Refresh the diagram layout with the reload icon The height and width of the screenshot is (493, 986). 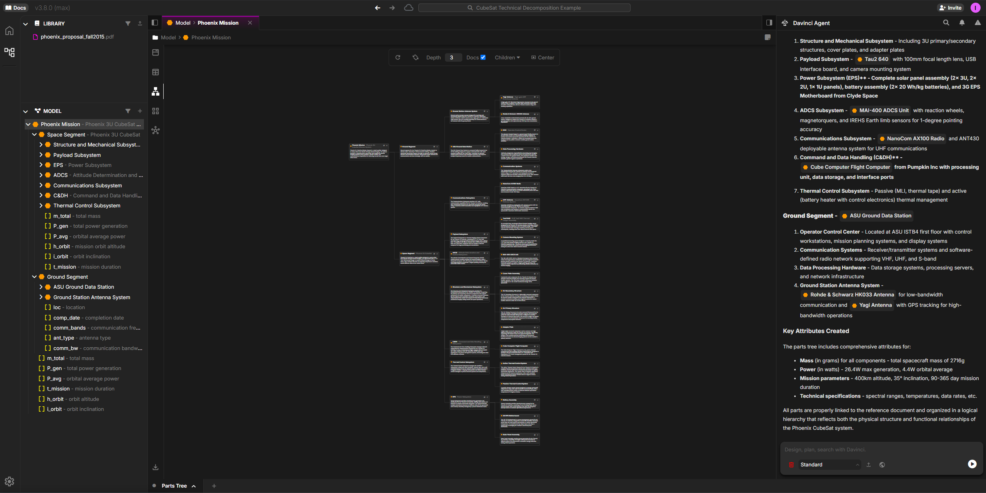point(397,57)
